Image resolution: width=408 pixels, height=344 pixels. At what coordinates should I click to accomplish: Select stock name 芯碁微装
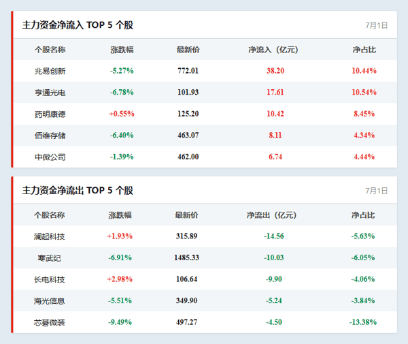click(x=49, y=323)
